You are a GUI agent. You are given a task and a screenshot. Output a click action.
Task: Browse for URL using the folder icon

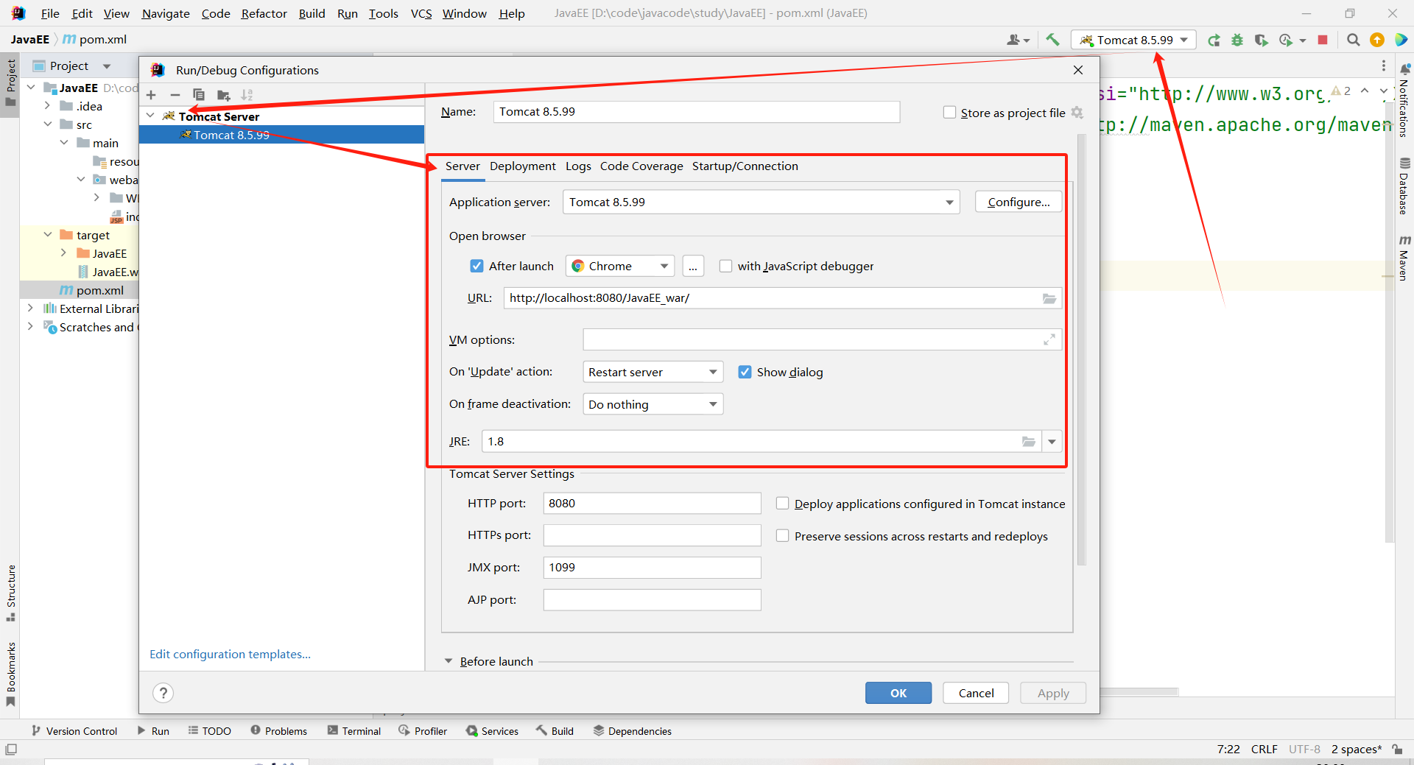[1049, 298]
